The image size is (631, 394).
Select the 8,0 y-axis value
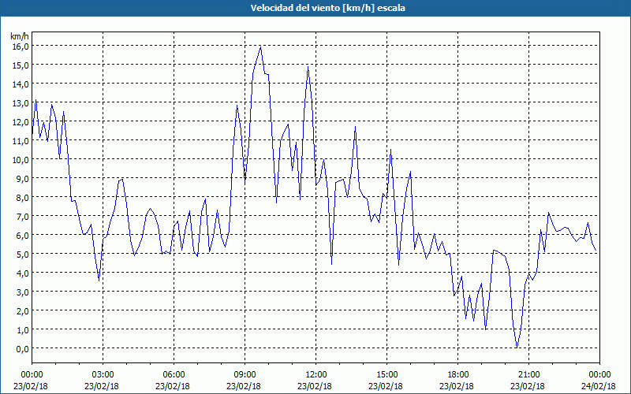(24, 198)
